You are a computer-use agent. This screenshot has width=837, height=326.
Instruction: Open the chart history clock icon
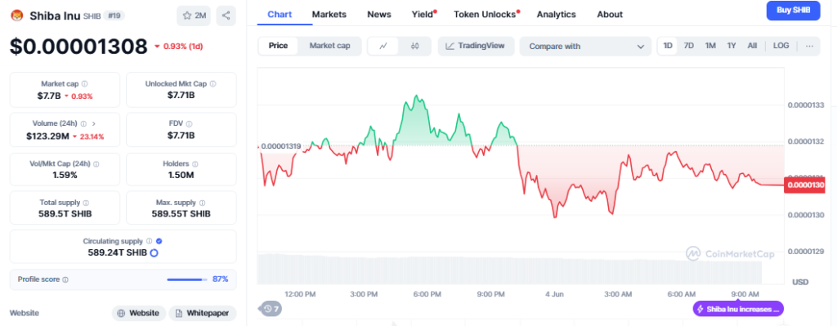[271, 308]
